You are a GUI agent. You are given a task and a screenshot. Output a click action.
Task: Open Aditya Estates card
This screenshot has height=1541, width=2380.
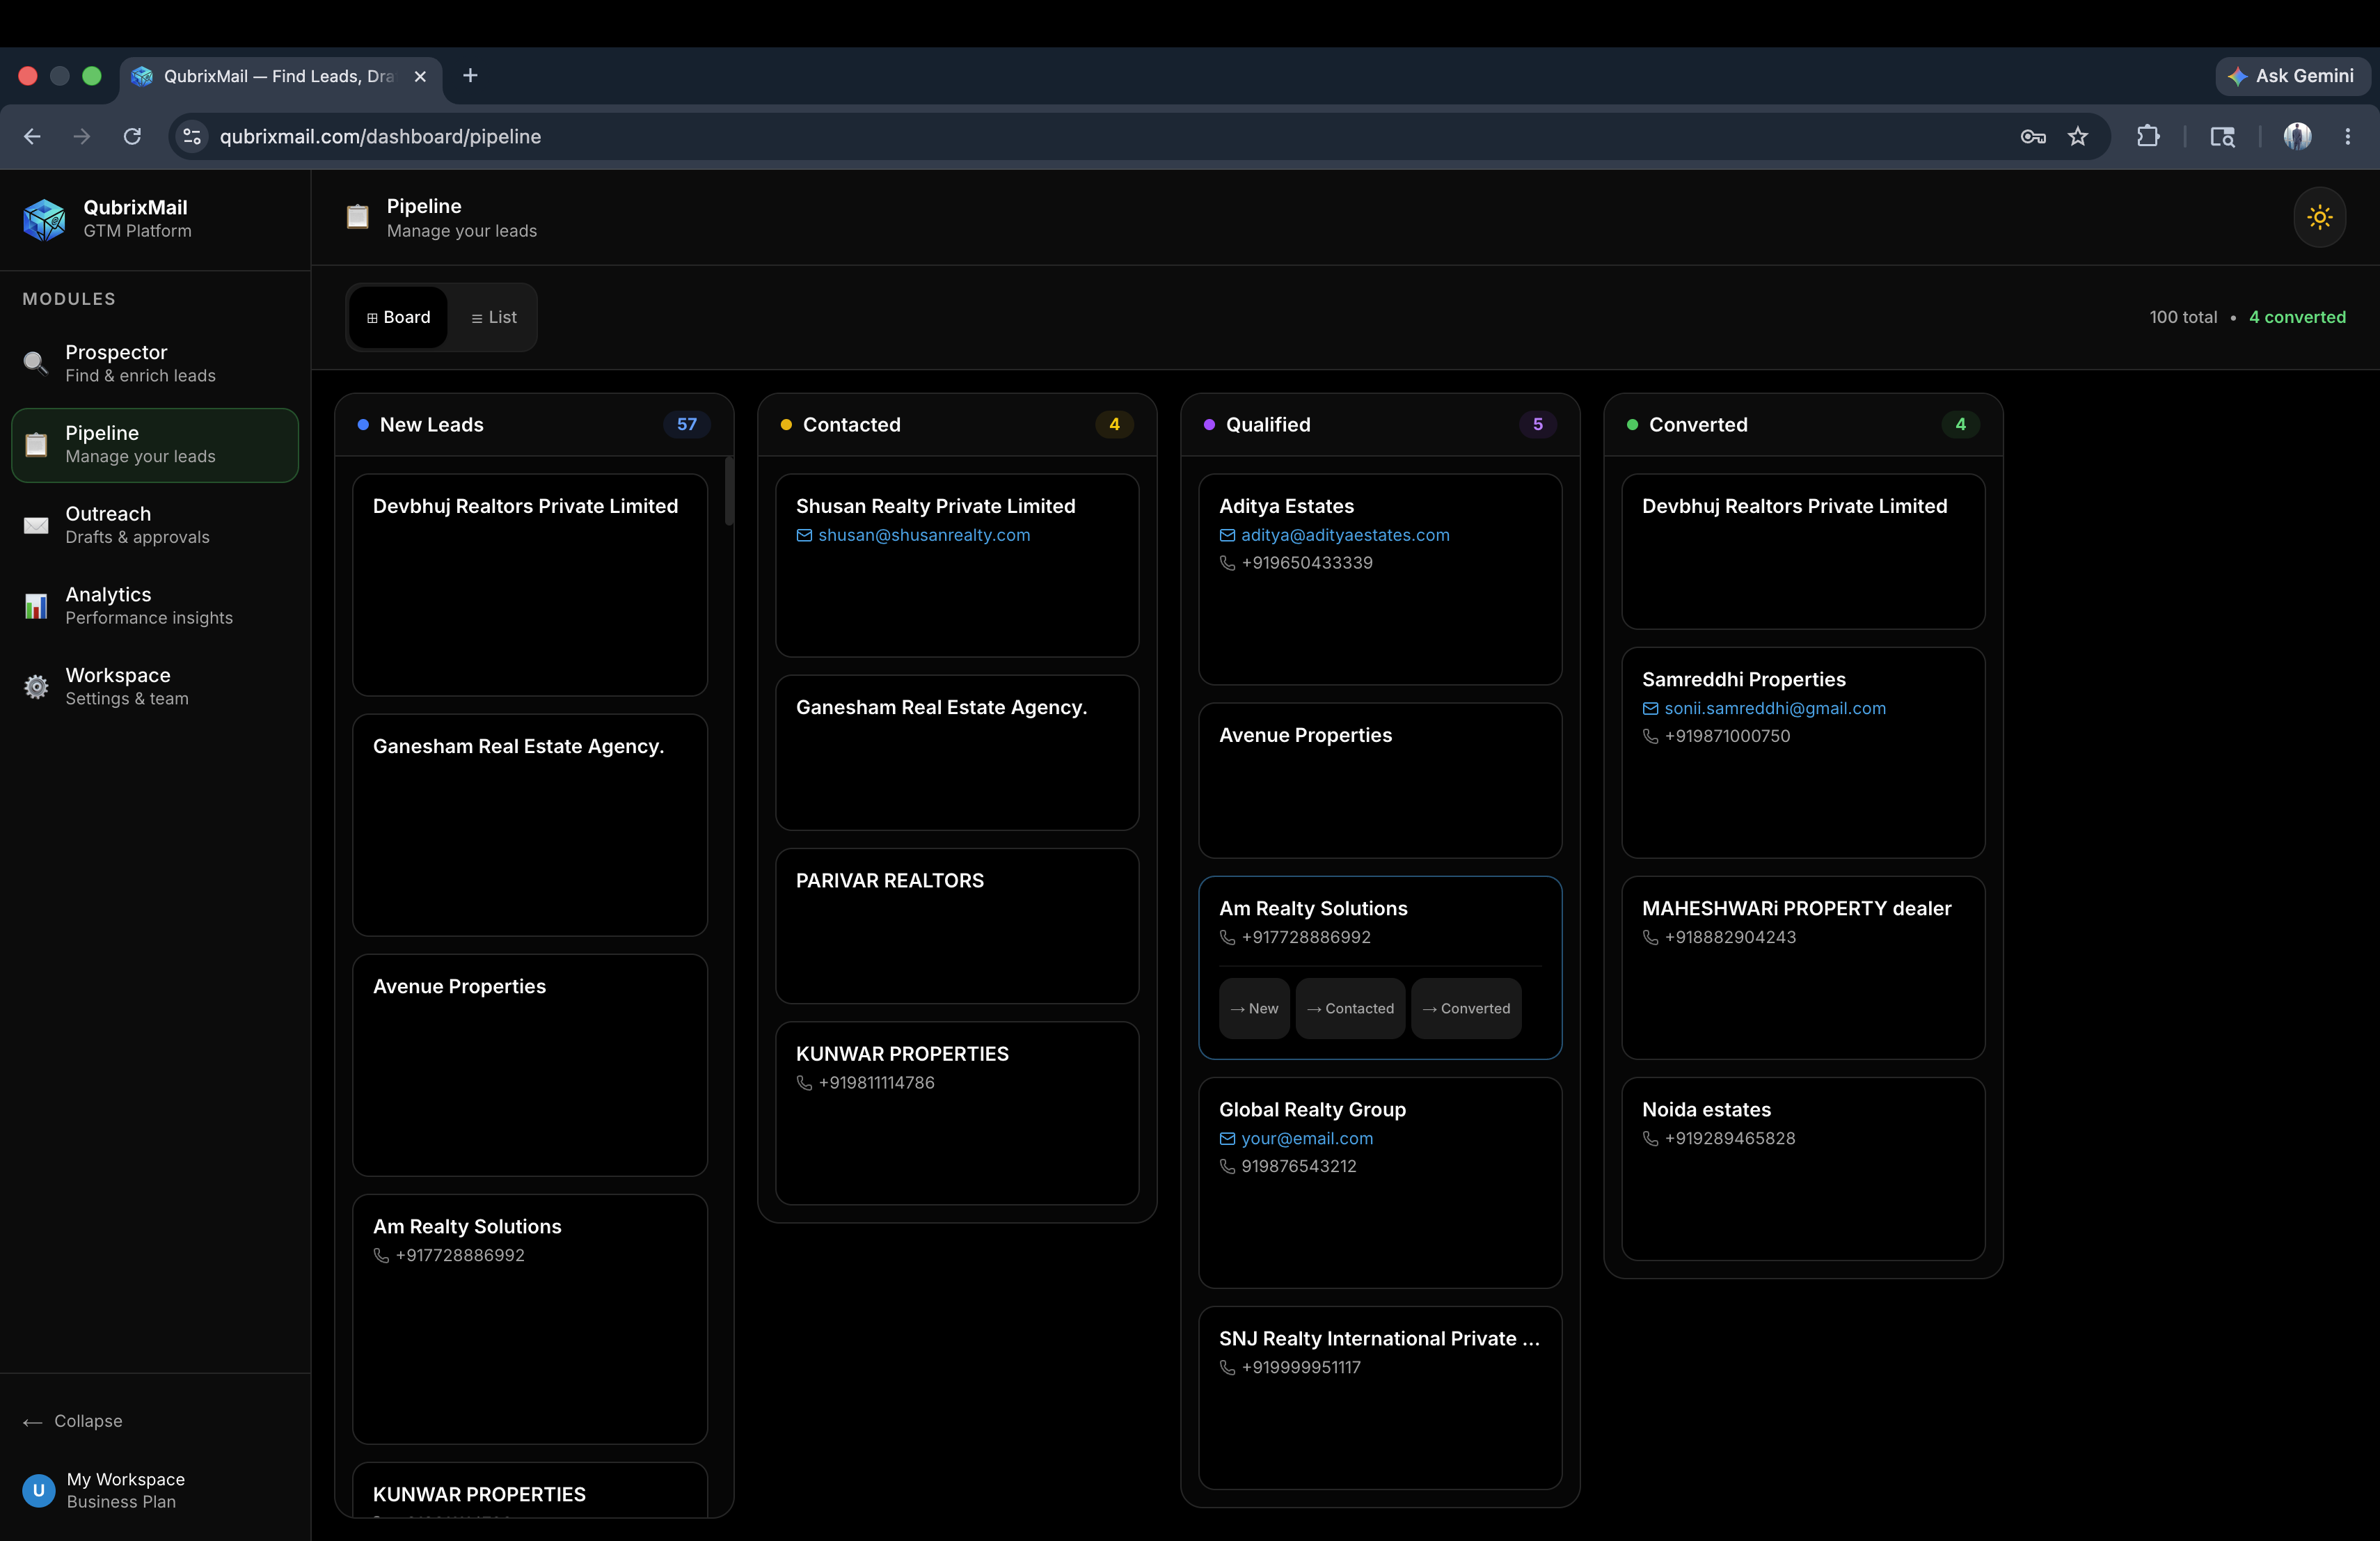1380,579
